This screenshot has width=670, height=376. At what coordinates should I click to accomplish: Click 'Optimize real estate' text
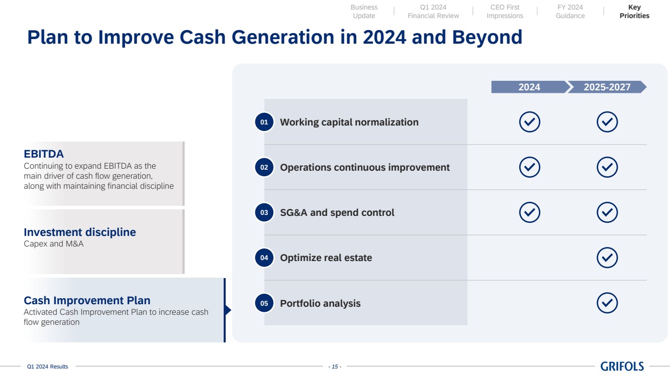326,258
